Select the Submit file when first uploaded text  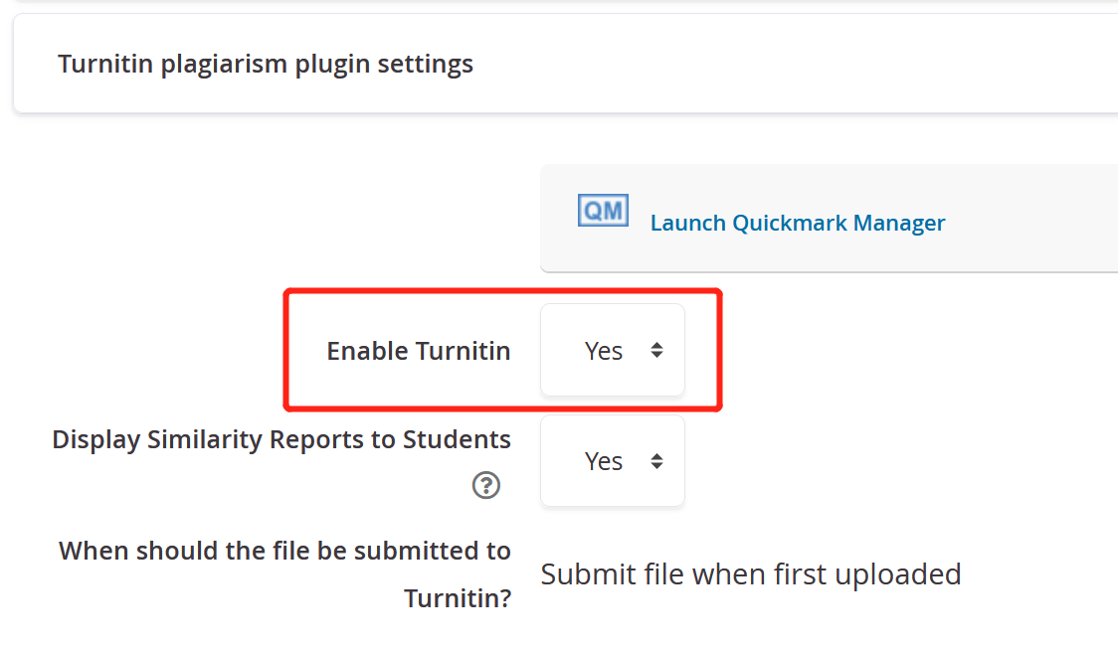[751, 574]
